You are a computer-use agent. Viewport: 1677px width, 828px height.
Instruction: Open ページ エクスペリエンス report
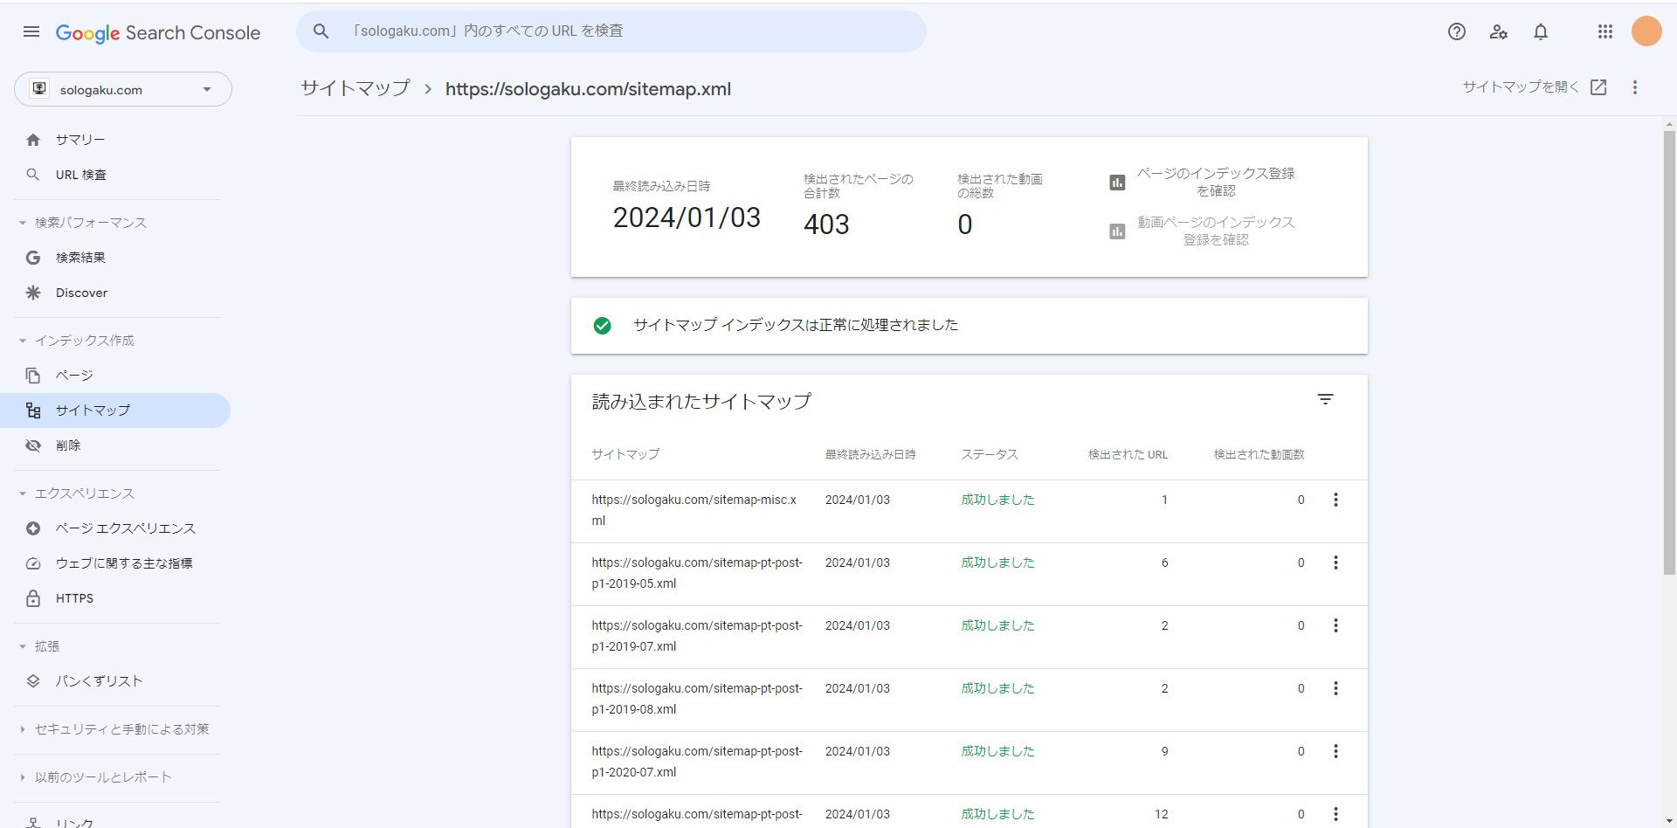125,528
